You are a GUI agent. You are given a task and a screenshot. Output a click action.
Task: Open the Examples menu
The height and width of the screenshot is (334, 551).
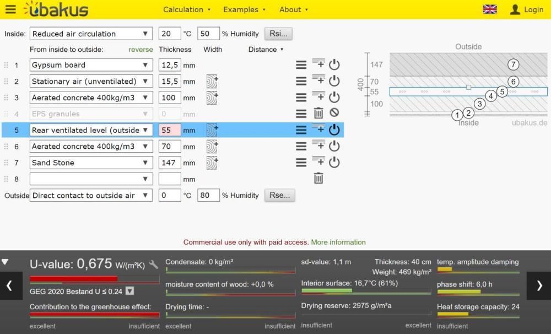coord(244,9)
